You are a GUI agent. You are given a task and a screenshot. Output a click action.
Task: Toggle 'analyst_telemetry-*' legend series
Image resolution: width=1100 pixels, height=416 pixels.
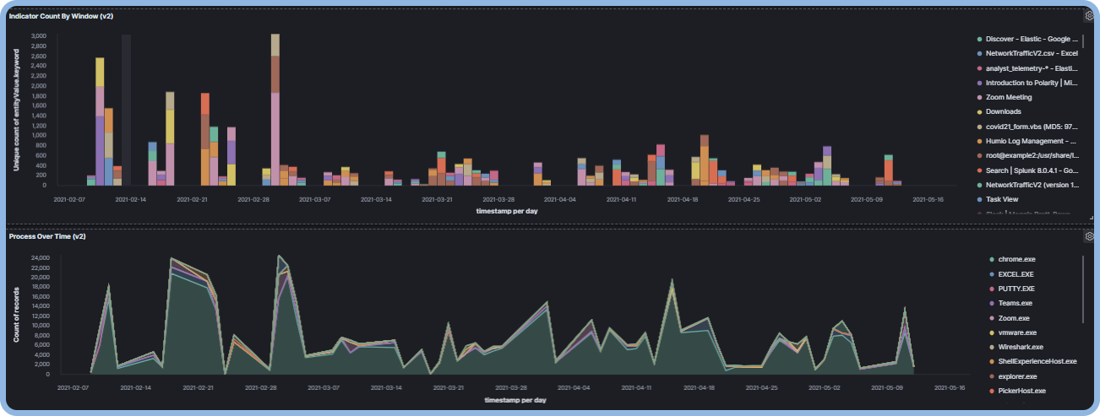tap(1032, 68)
